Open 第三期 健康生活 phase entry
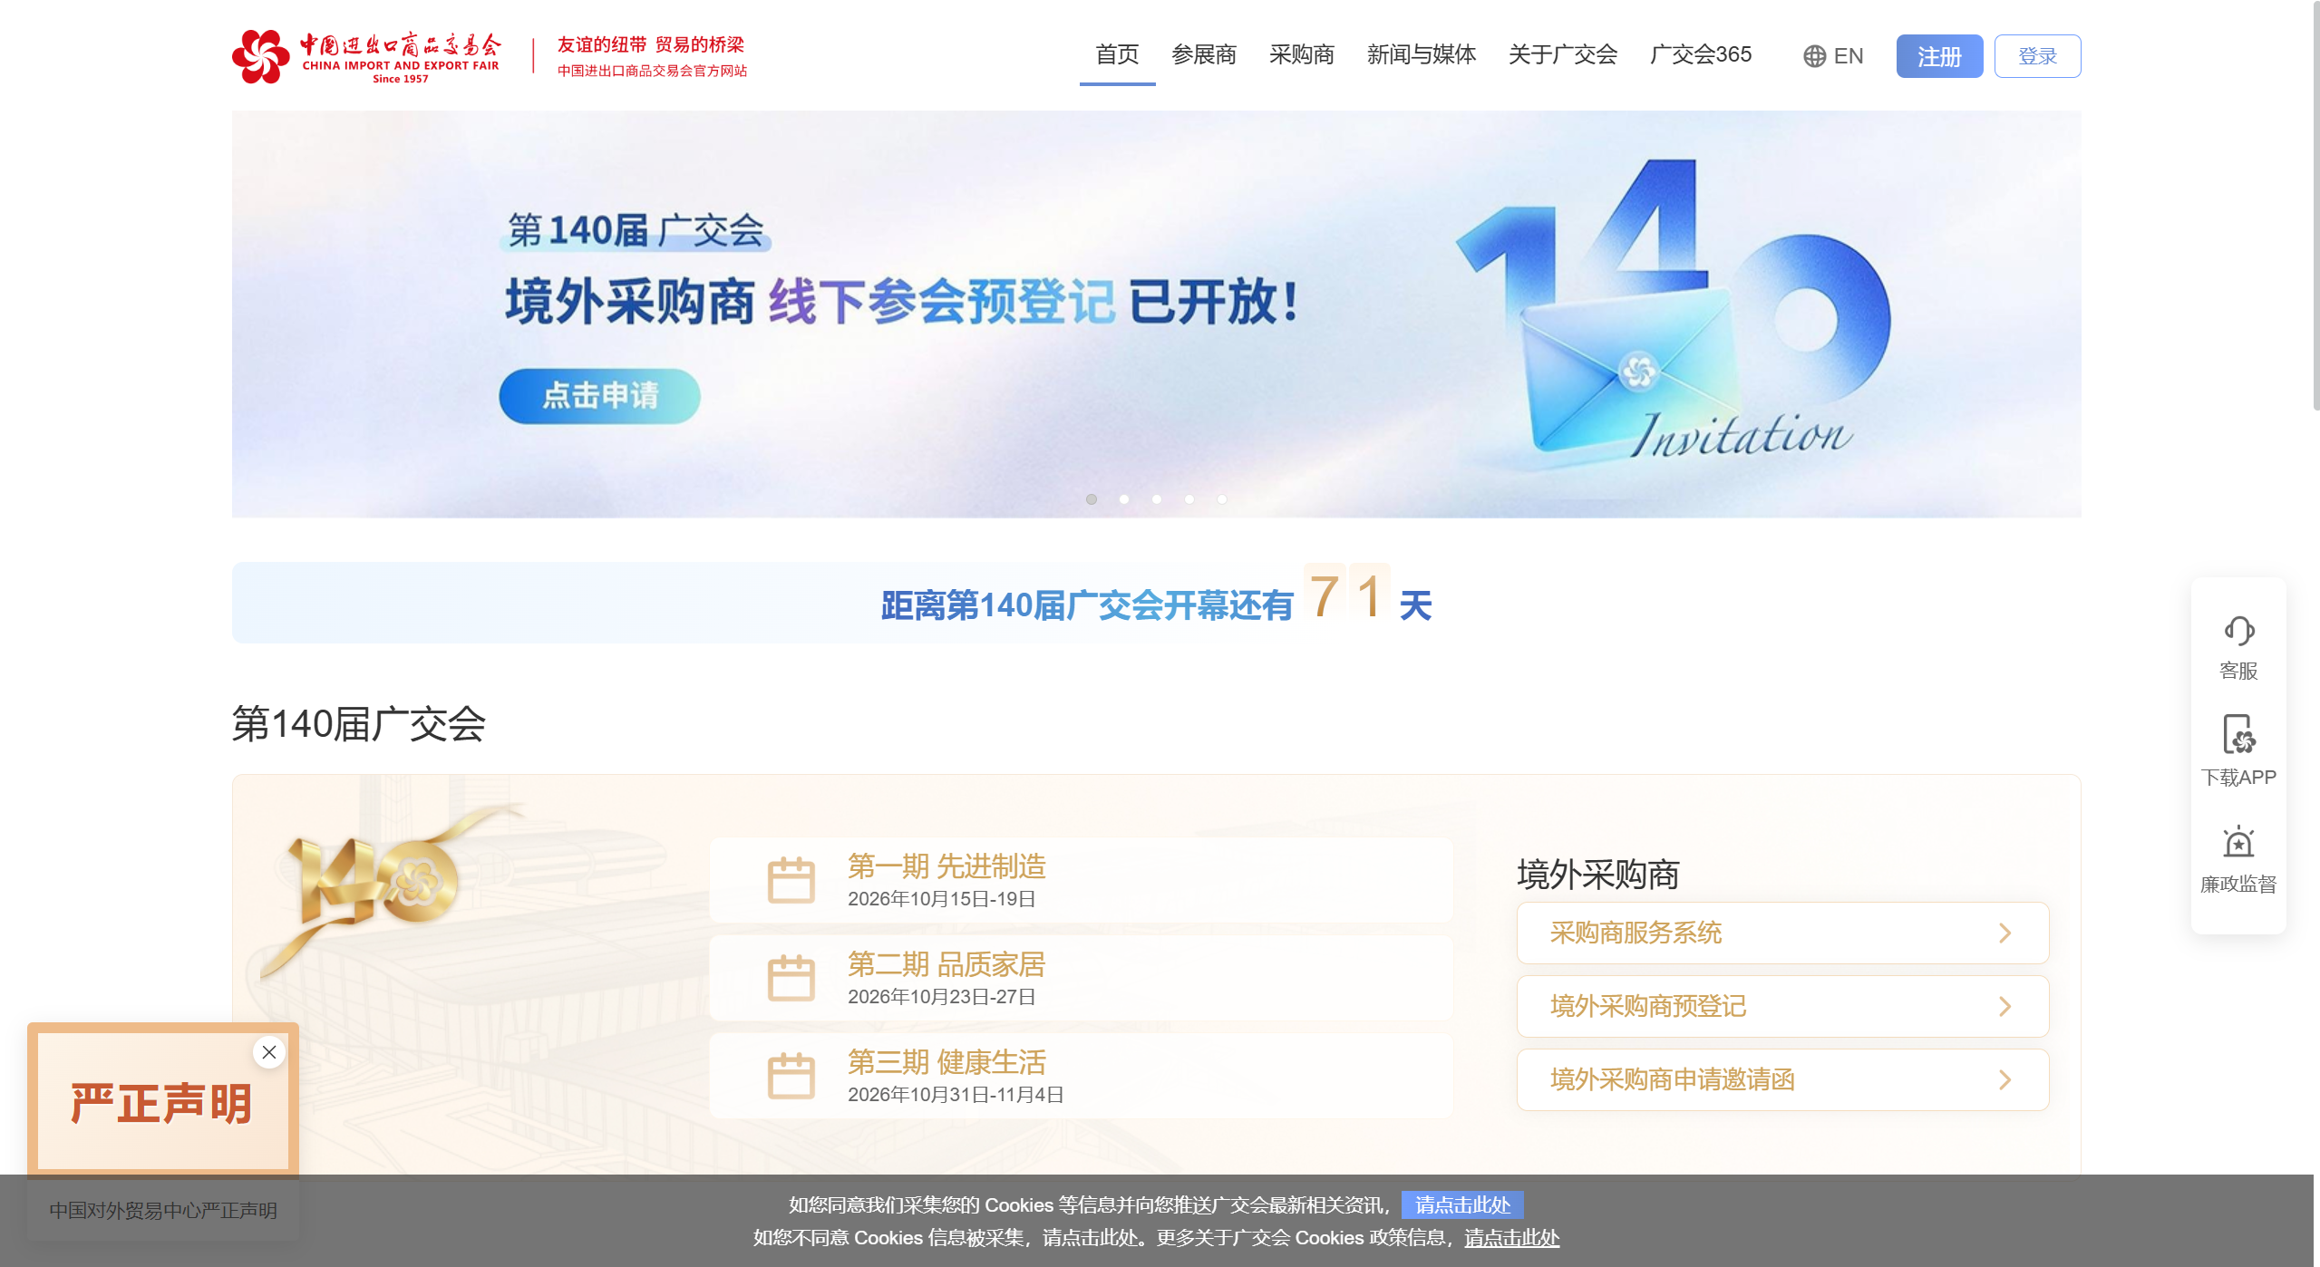This screenshot has height=1267, width=2320. [x=1081, y=1076]
